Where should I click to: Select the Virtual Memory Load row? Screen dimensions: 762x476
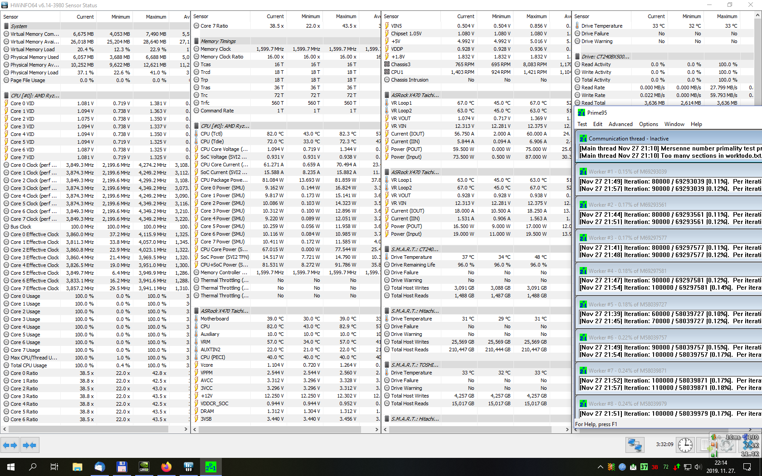95,49
